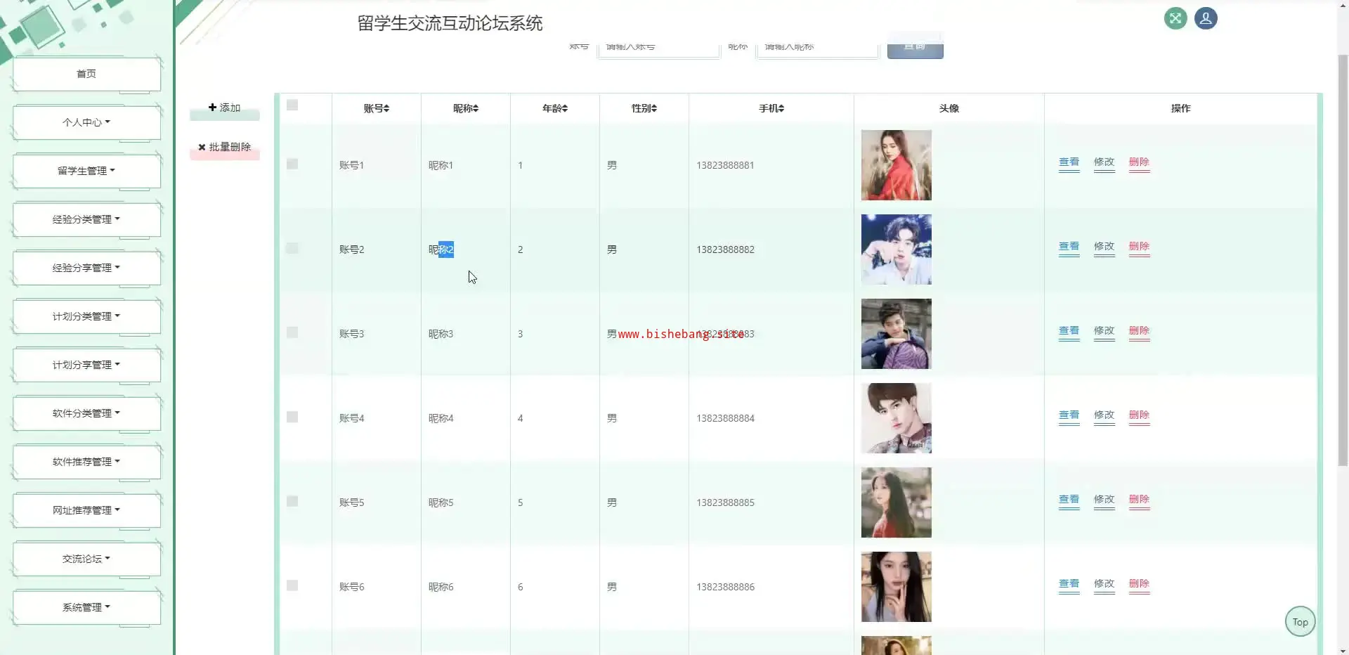Check the checkbox for row 账号1
This screenshot has width=1349, height=655.
click(x=292, y=164)
